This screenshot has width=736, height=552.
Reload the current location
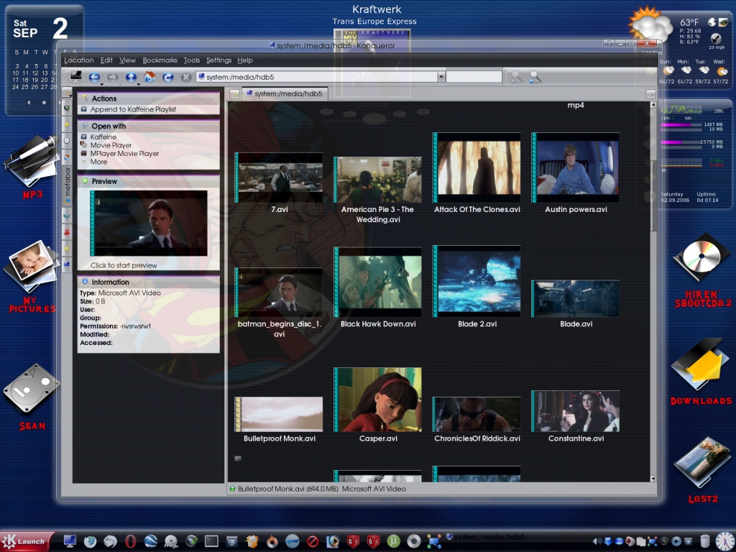[x=168, y=77]
